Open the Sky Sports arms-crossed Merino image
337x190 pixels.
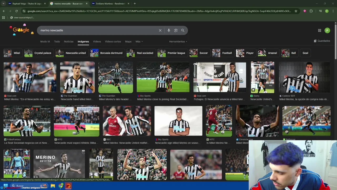(x=178, y=121)
